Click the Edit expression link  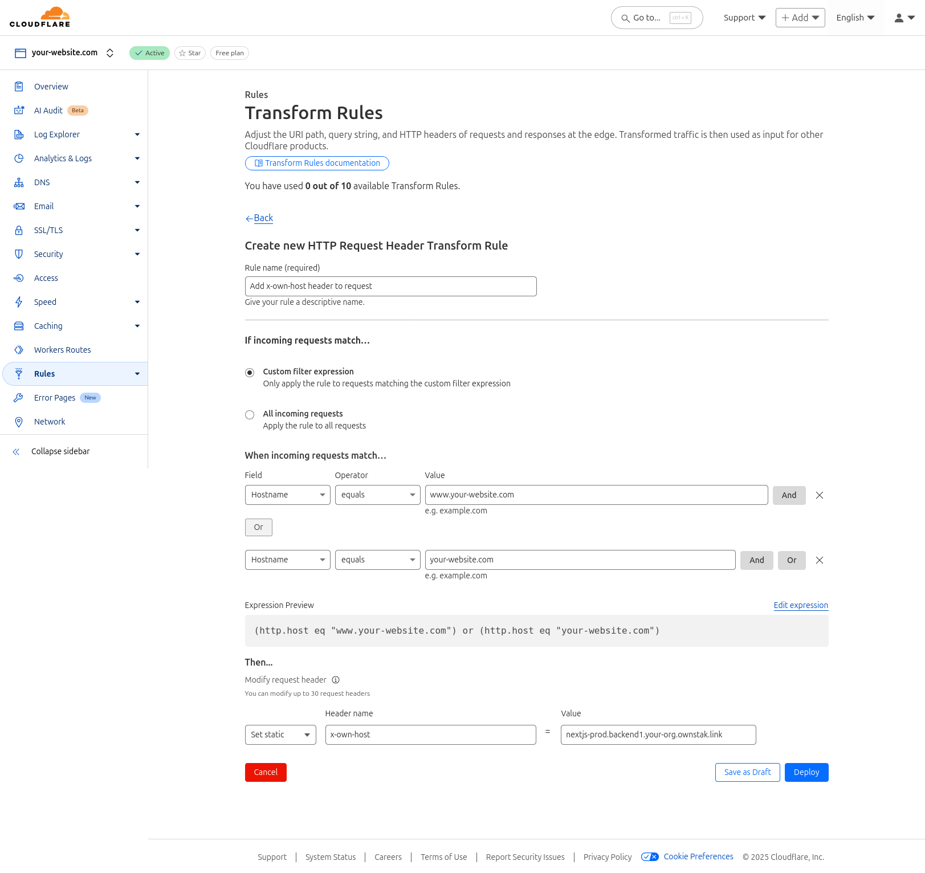[800, 605]
